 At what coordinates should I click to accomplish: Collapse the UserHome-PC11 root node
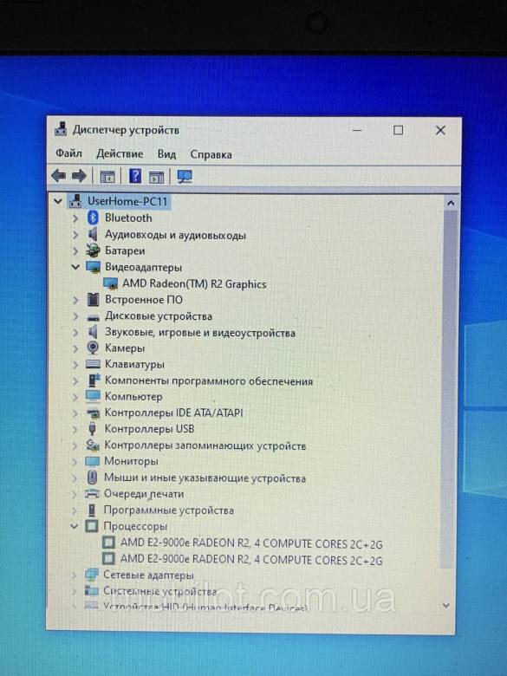tap(58, 201)
